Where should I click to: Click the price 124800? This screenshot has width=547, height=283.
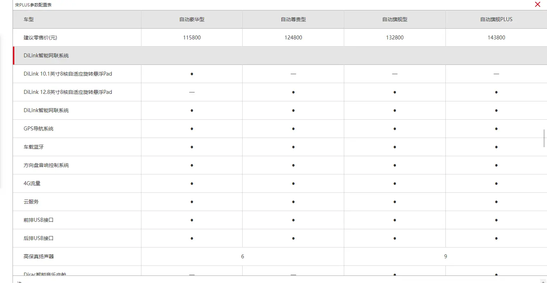pyautogui.click(x=293, y=38)
